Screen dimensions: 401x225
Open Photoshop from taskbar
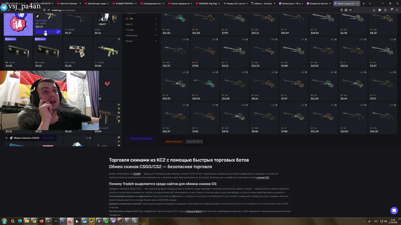point(56,221)
